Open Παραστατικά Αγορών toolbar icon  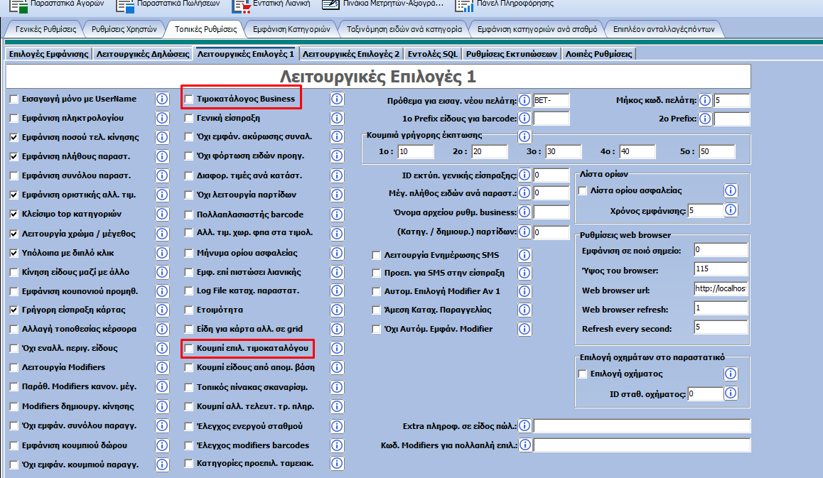pyautogui.click(x=19, y=5)
